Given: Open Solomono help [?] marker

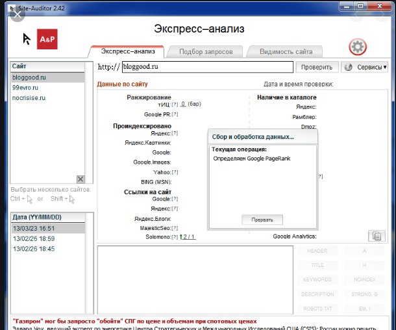Looking at the screenshot, I should click(175, 237).
